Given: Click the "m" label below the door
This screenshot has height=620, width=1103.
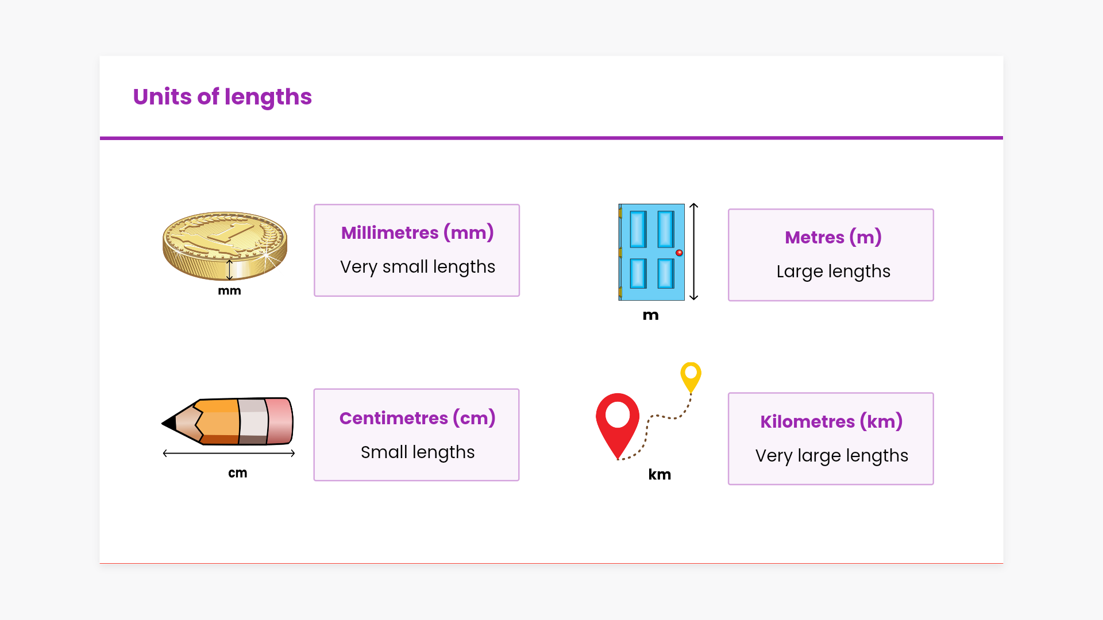Looking at the screenshot, I should (650, 315).
